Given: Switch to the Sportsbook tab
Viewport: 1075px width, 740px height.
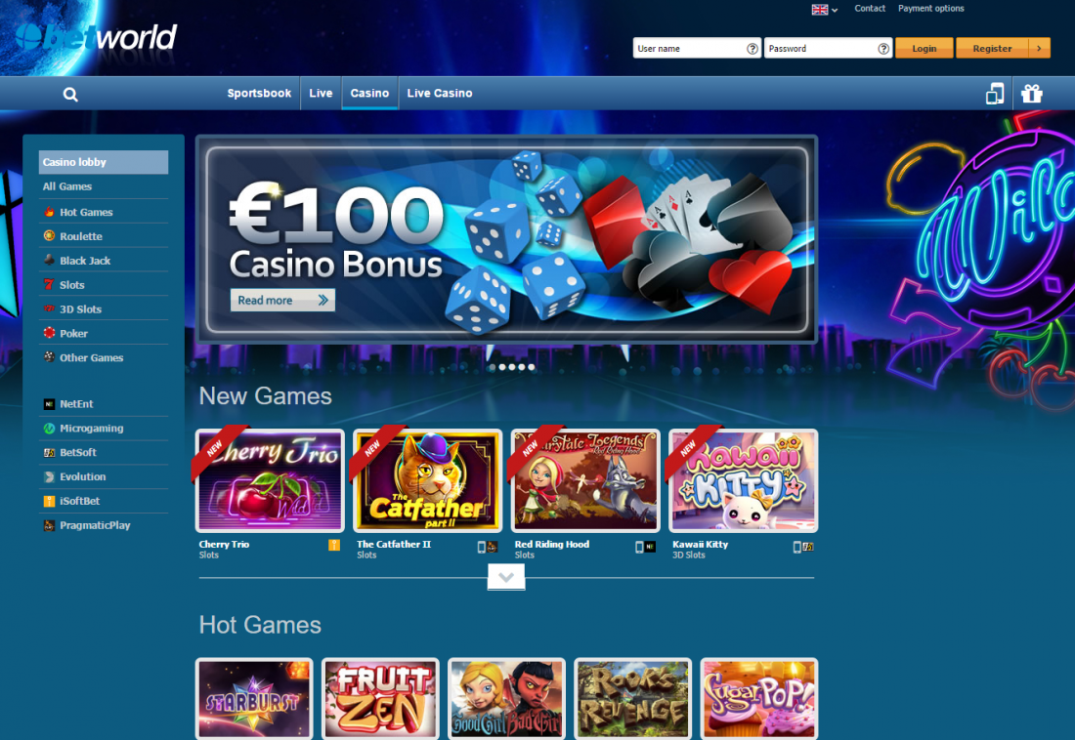Looking at the screenshot, I should [259, 93].
